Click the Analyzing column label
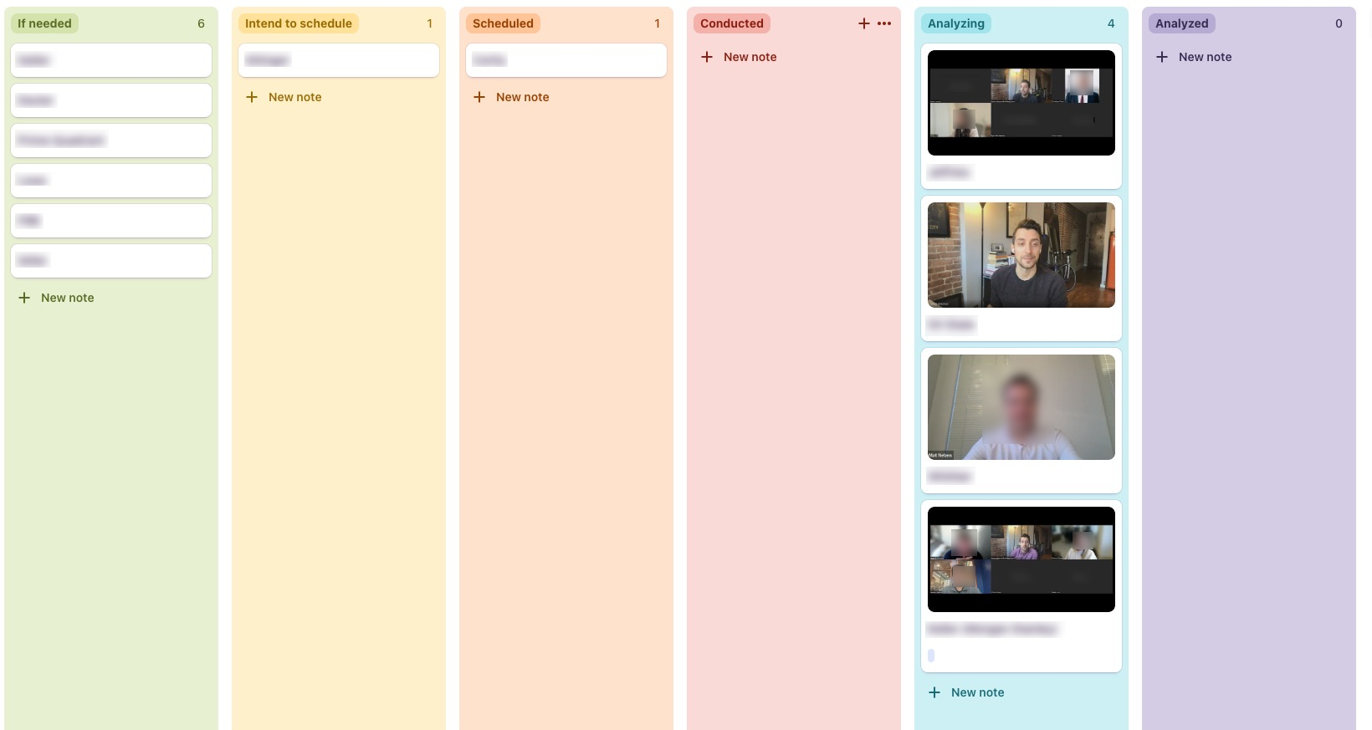Viewport: 1372px width, 730px height. click(956, 23)
